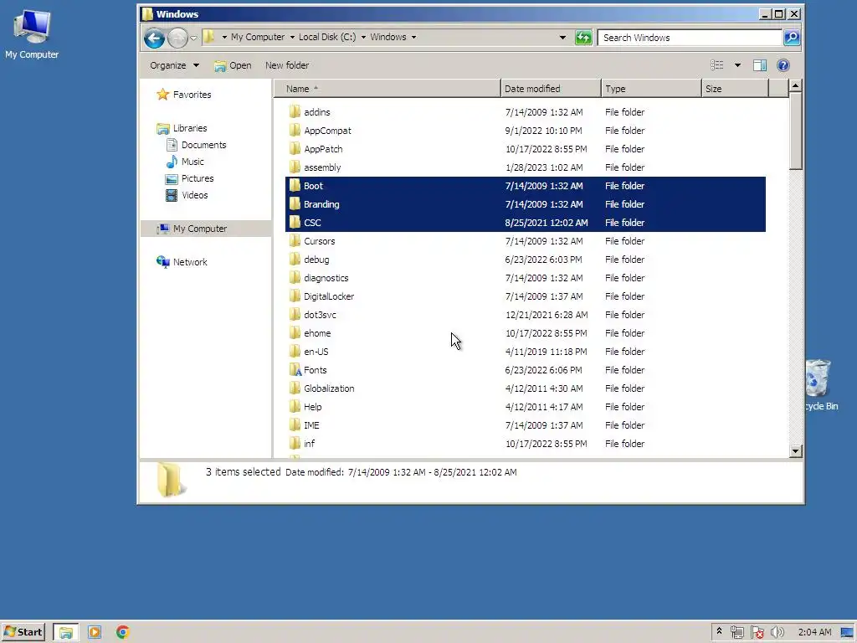Viewport: 857px width, 643px height.
Task: Click the Show desktop button
Action: [x=848, y=633]
